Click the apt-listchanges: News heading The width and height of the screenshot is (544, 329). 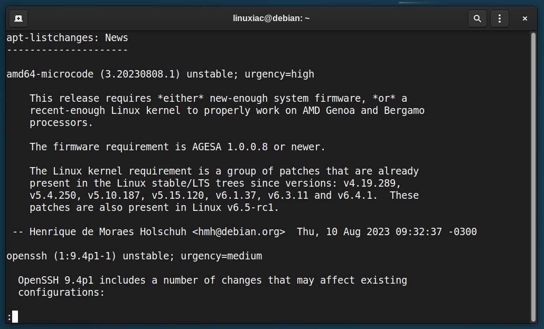[67, 38]
